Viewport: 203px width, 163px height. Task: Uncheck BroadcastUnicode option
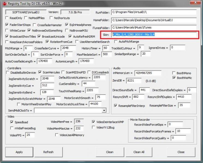39,36
